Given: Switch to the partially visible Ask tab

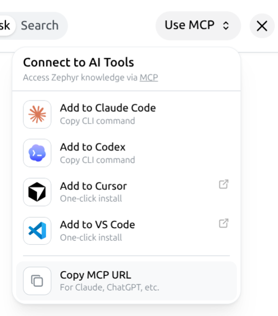Looking at the screenshot, I should [x=5, y=25].
